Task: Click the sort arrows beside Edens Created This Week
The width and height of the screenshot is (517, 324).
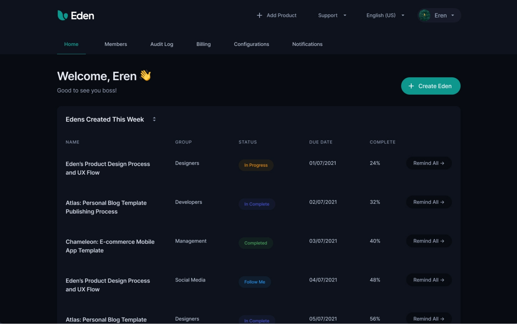Action: 154,119
